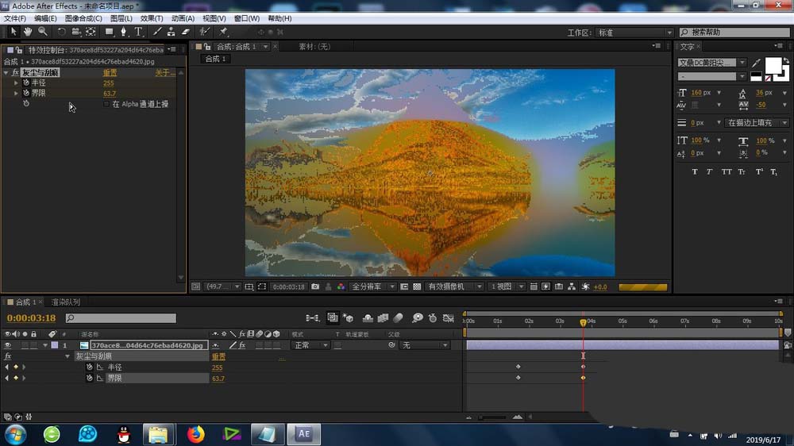Expand the 界限 property in effect controls
Image resolution: width=794 pixels, height=446 pixels.
click(16, 93)
